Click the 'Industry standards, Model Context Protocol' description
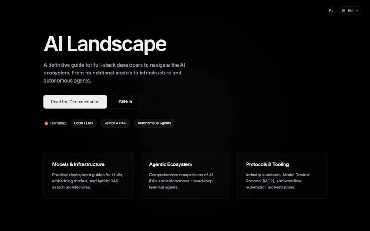Image resolution: width=370 pixels, height=231 pixels. (278, 181)
